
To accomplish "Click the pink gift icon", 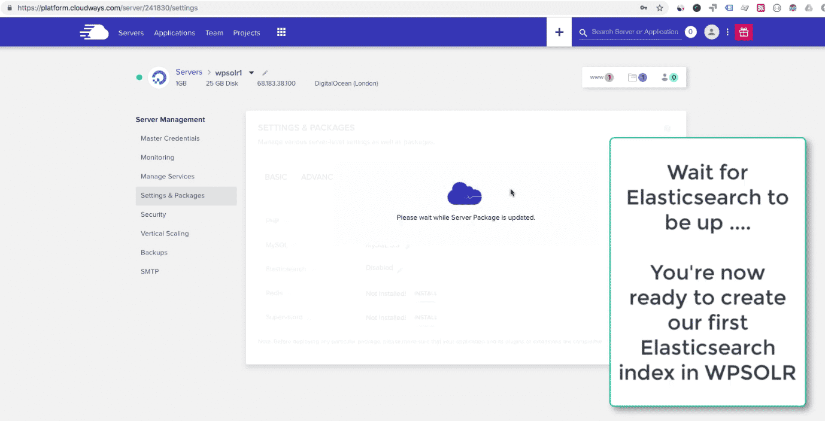I will pyautogui.click(x=744, y=32).
